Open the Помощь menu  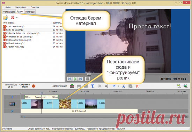click(35, 7)
